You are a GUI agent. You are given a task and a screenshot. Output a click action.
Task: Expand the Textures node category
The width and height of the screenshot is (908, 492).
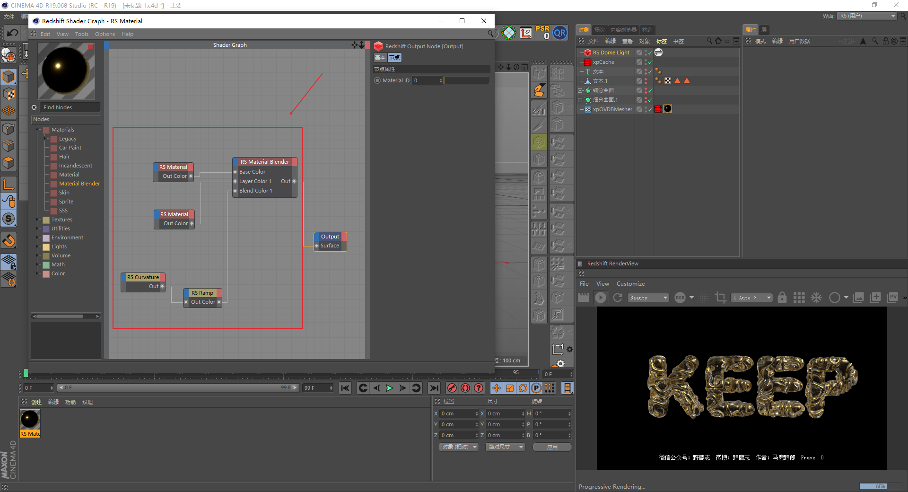click(x=38, y=220)
